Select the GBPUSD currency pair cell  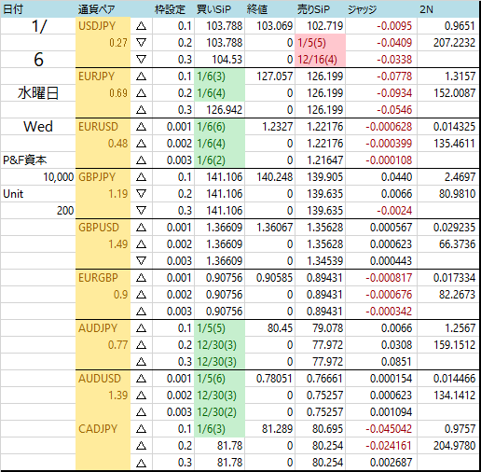103,228
